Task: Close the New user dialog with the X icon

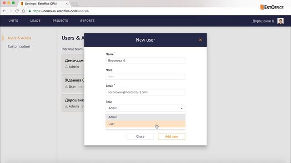Action: pyautogui.click(x=200, y=40)
